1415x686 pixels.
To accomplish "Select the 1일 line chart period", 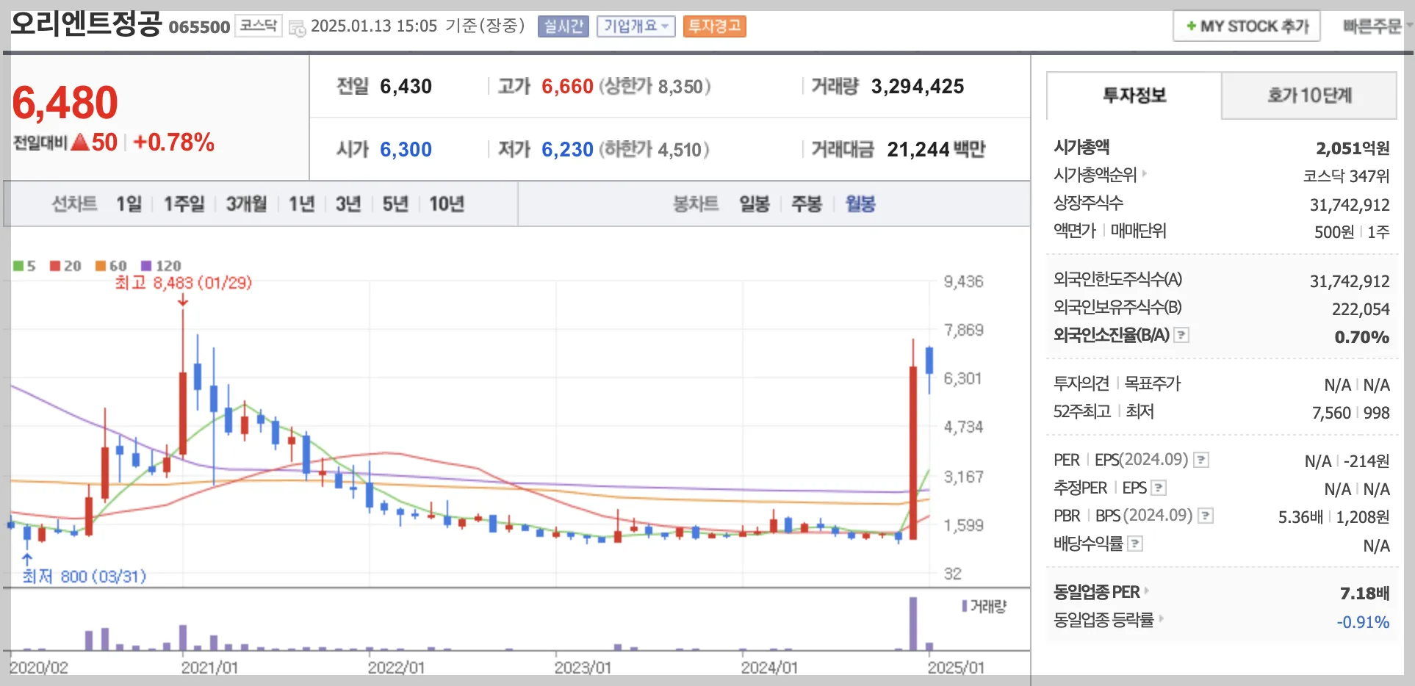I will pyautogui.click(x=129, y=203).
